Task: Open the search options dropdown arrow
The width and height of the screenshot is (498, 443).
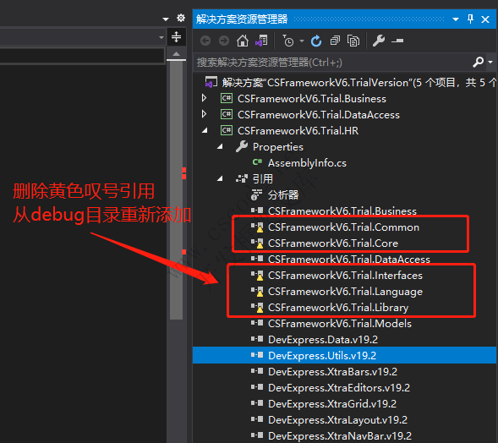Action: (490, 63)
